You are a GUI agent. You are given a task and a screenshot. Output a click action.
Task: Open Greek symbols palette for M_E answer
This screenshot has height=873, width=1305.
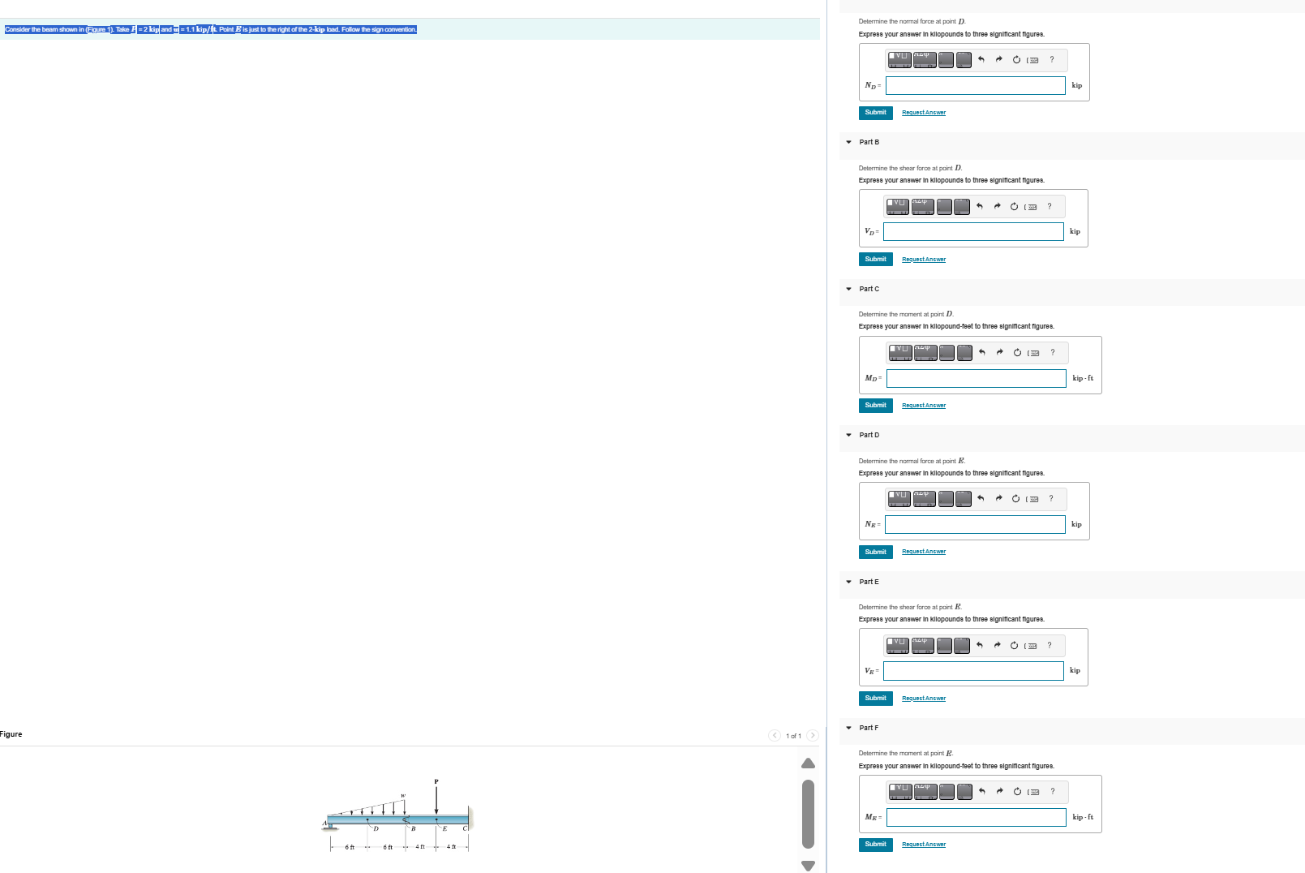925,792
